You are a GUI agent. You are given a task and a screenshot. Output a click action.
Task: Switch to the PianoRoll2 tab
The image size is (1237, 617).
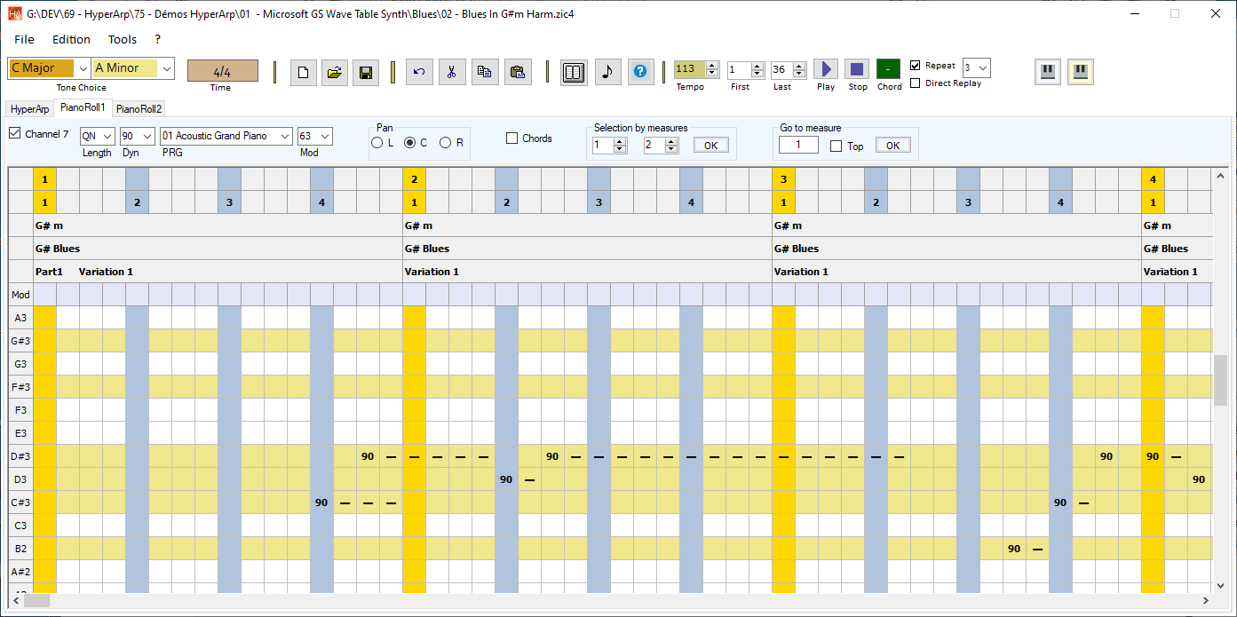139,109
